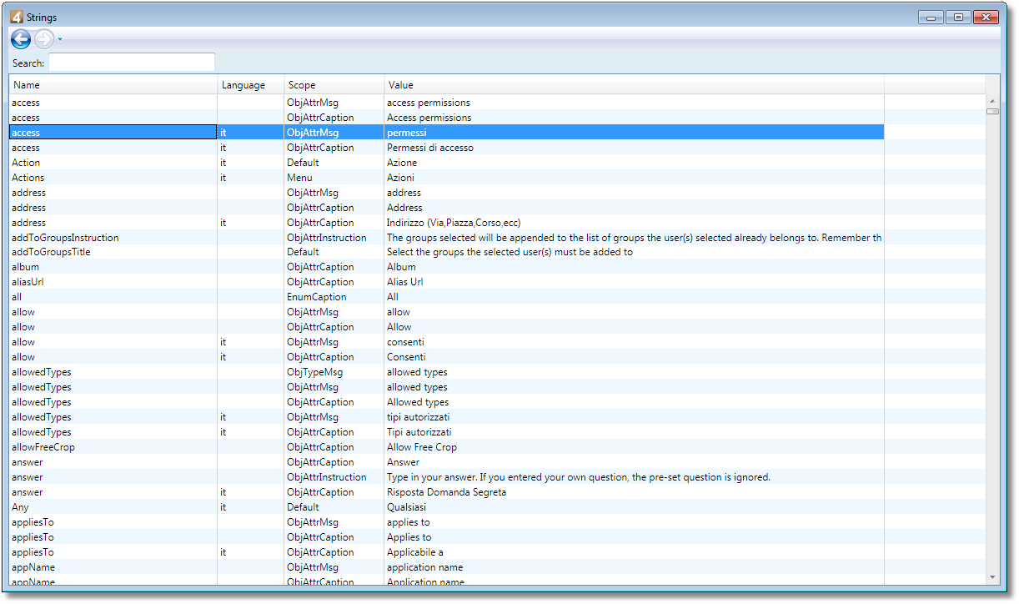
Task: Select the 'Indirizzo (Via,Piazza,Corso,ecc)' row
Action: pyautogui.click(x=446, y=223)
